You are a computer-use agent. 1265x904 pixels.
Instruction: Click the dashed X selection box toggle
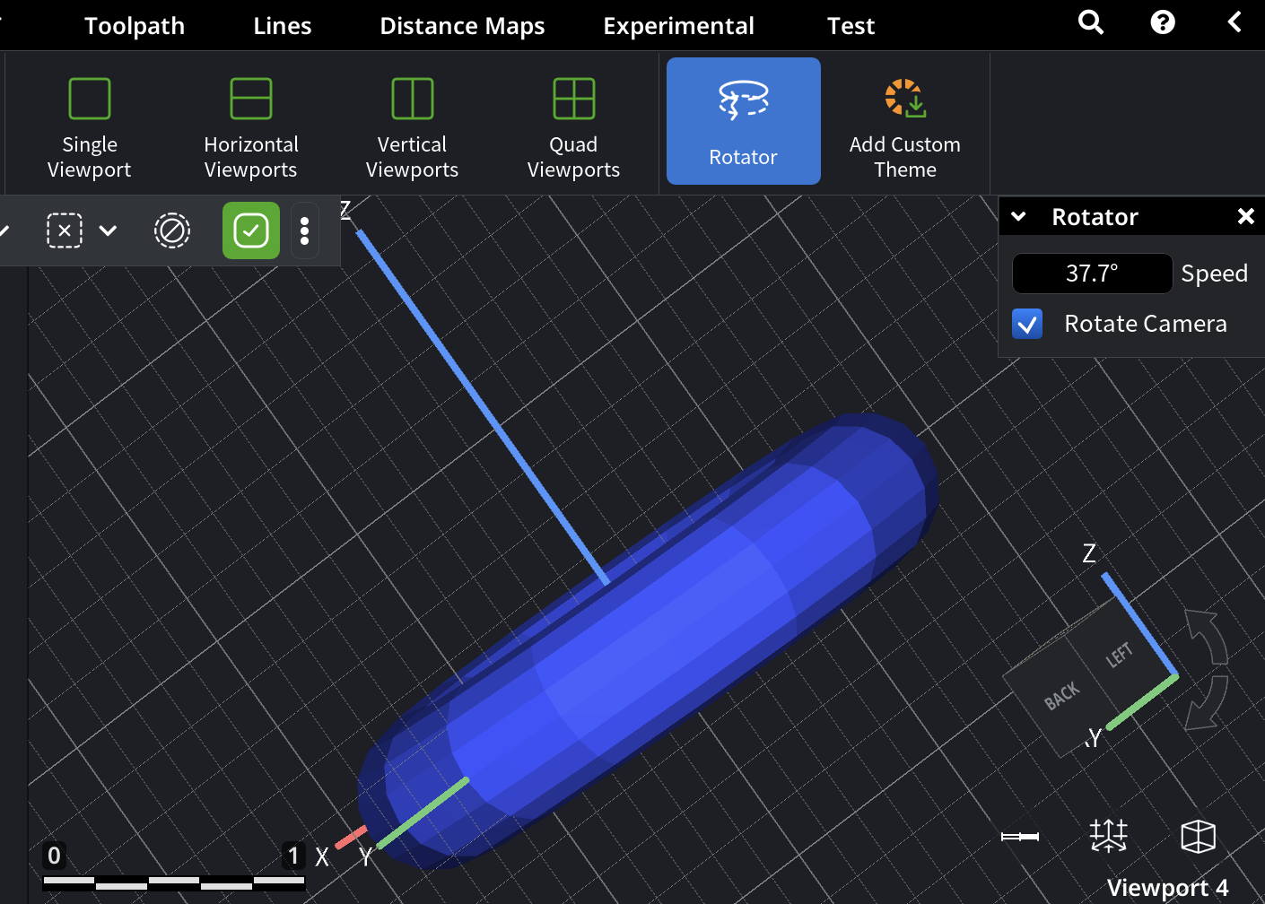[x=64, y=230]
